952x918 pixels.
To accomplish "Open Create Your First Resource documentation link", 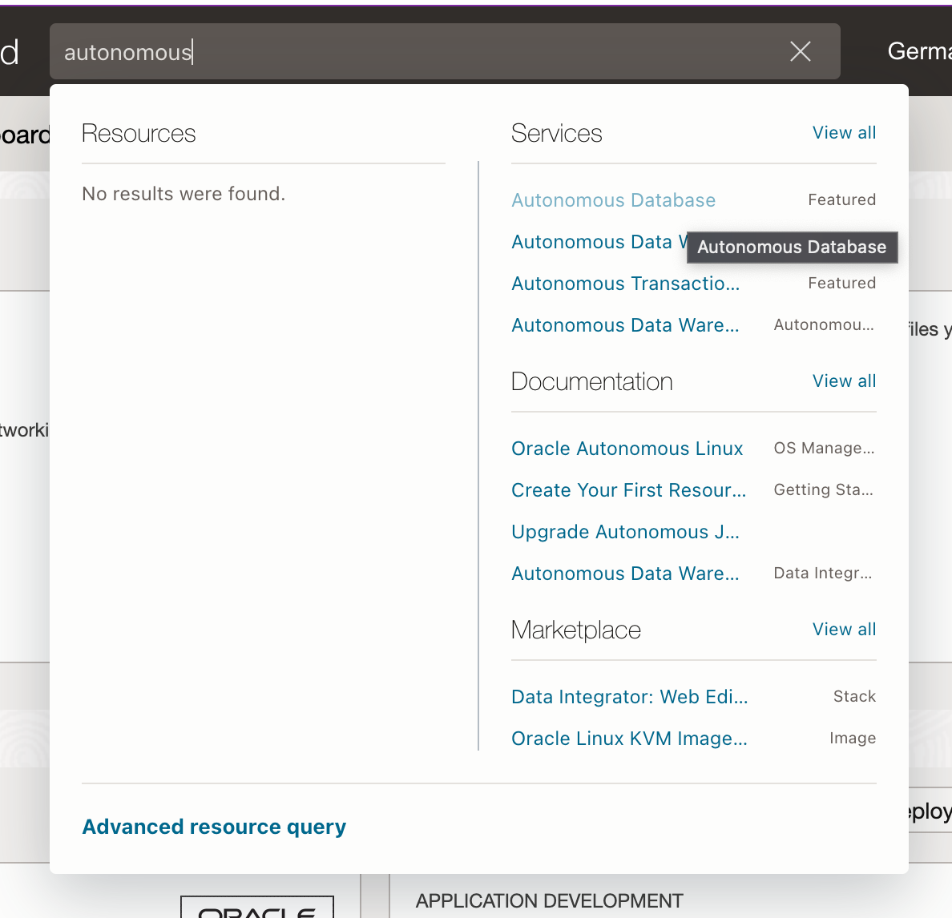I will [x=628, y=489].
